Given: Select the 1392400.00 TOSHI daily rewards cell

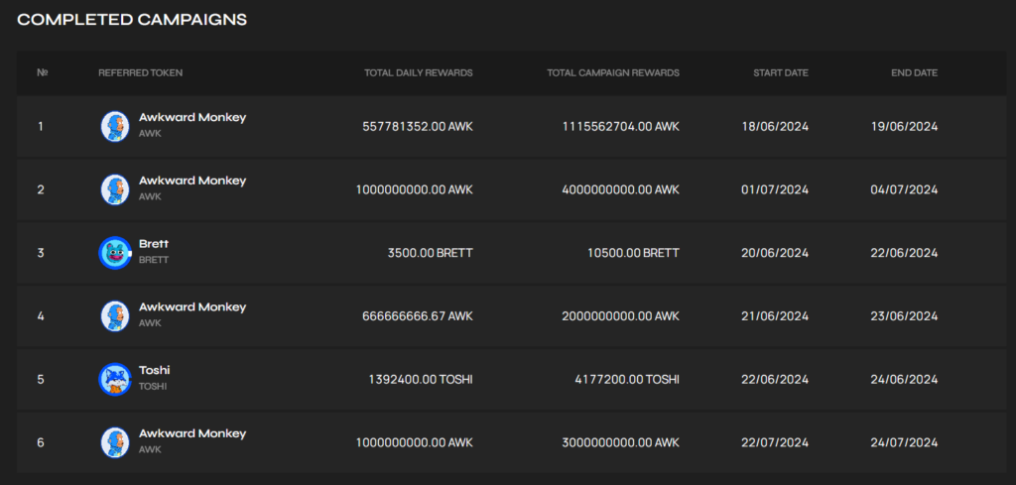Looking at the screenshot, I should (421, 379).
